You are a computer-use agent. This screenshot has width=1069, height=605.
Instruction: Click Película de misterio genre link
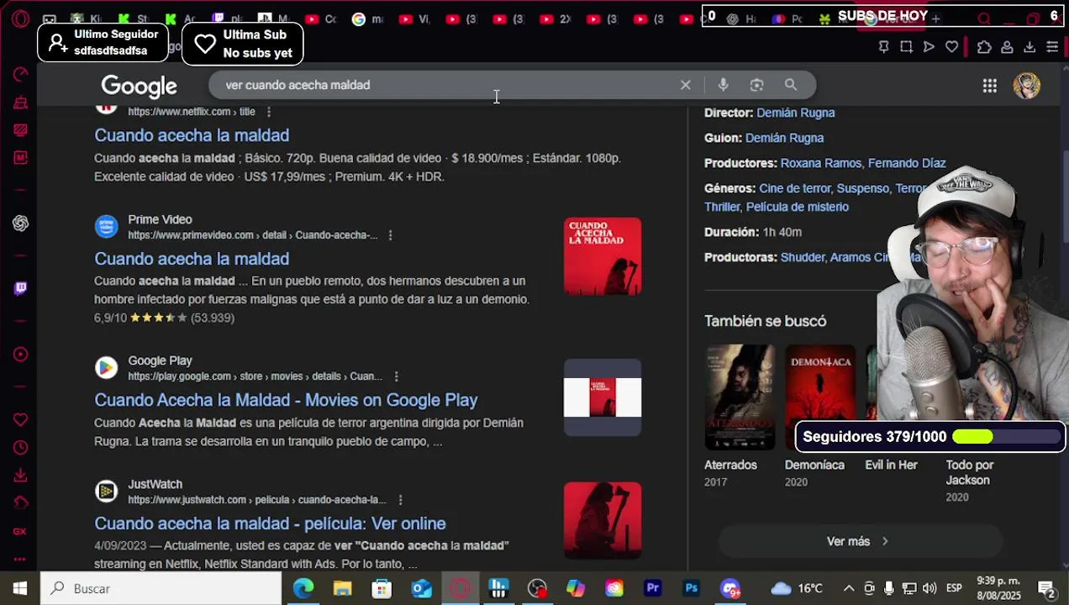click(798, 207)
